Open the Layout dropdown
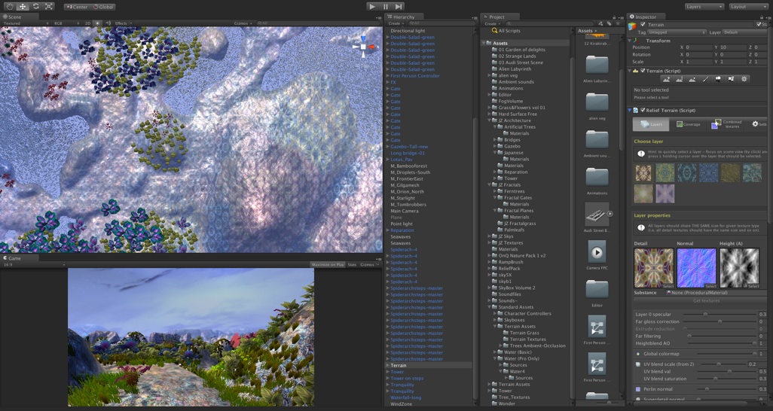 point(748,6)
